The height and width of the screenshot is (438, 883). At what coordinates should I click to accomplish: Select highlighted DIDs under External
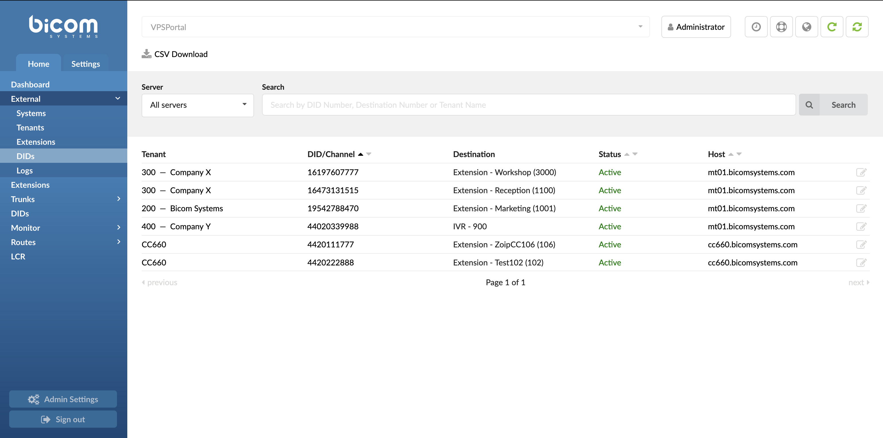(x=63, y=156)
